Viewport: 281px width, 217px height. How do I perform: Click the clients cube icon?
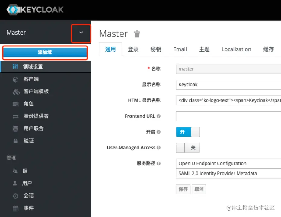click(15, 80)
